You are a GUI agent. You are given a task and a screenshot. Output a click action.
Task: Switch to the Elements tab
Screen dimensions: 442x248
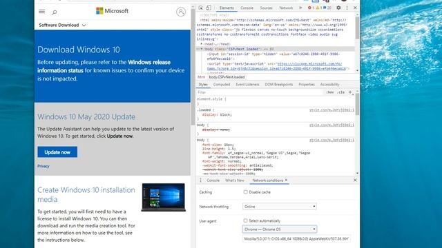coord(227,8)
